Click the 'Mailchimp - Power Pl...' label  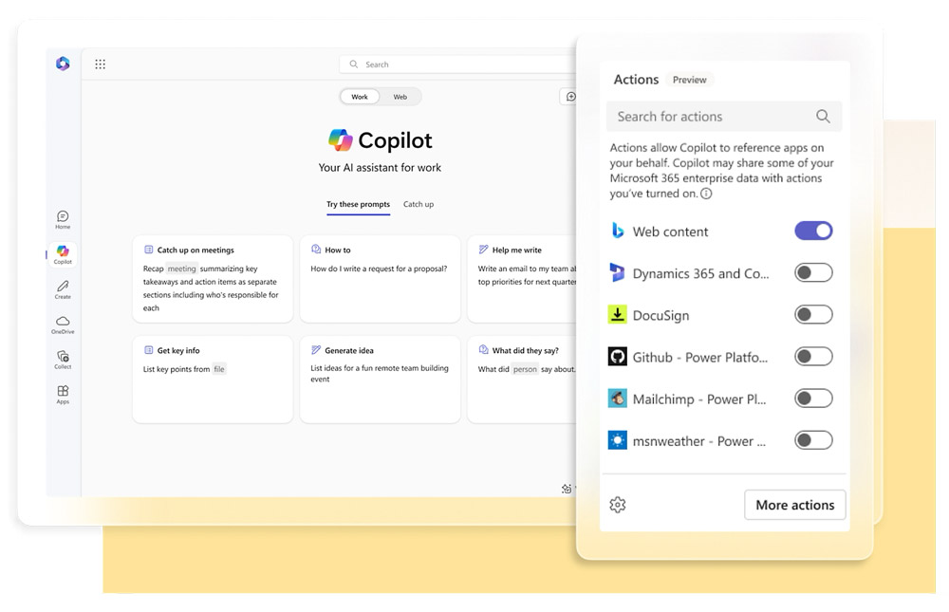[x=699, y=399]
